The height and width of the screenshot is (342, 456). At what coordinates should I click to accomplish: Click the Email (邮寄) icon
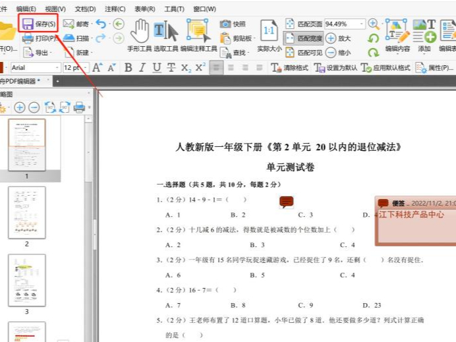click(69, 24)
